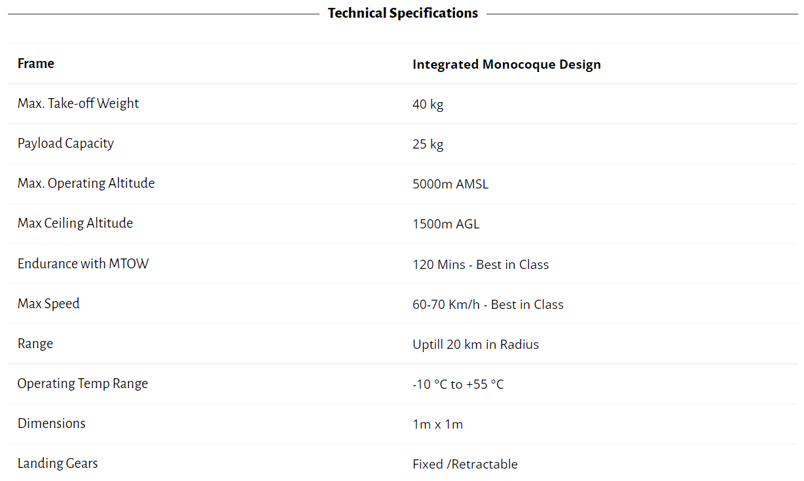Select the Max Speed label
The width and height of the screenshot is (804, 481).
click(48, 304)
